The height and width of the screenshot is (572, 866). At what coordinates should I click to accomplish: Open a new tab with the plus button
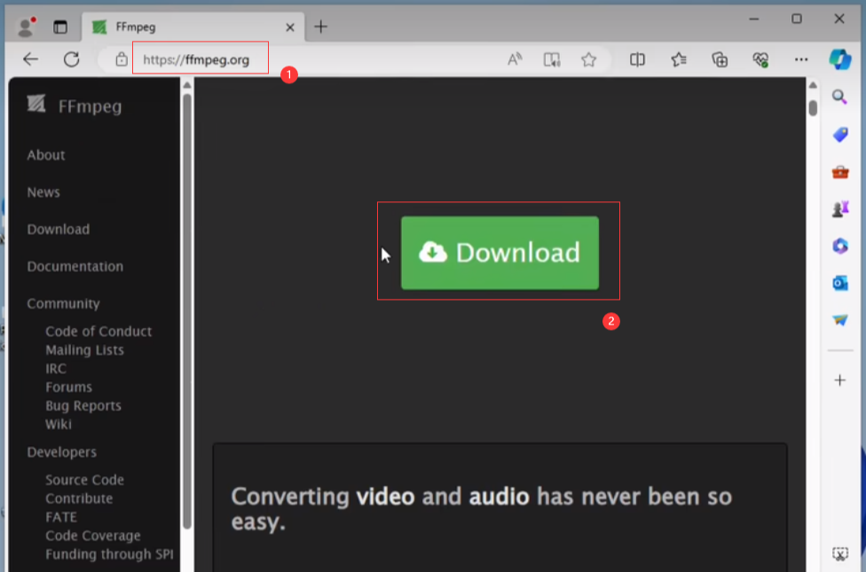320,27
